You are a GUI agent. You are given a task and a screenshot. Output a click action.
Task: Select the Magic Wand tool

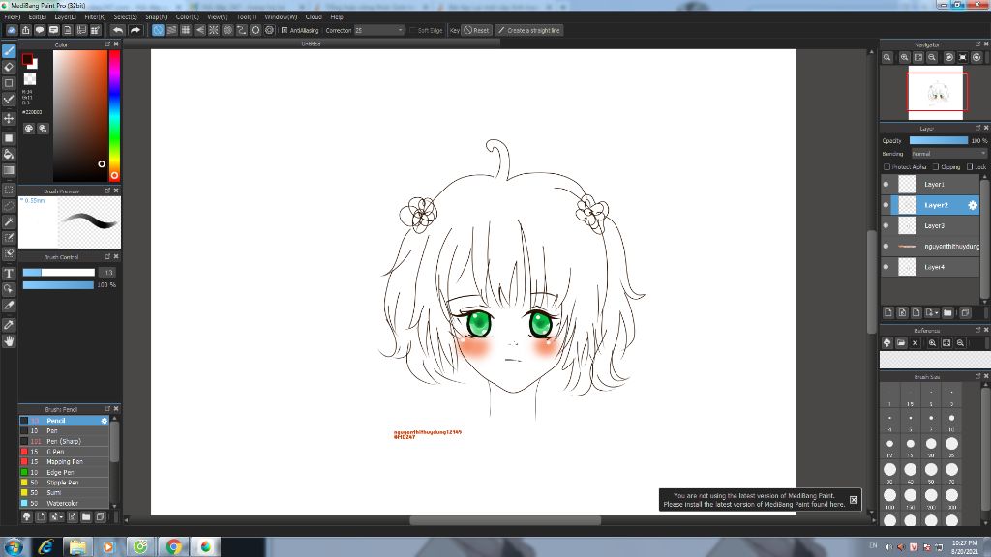(x=9, y=221)
